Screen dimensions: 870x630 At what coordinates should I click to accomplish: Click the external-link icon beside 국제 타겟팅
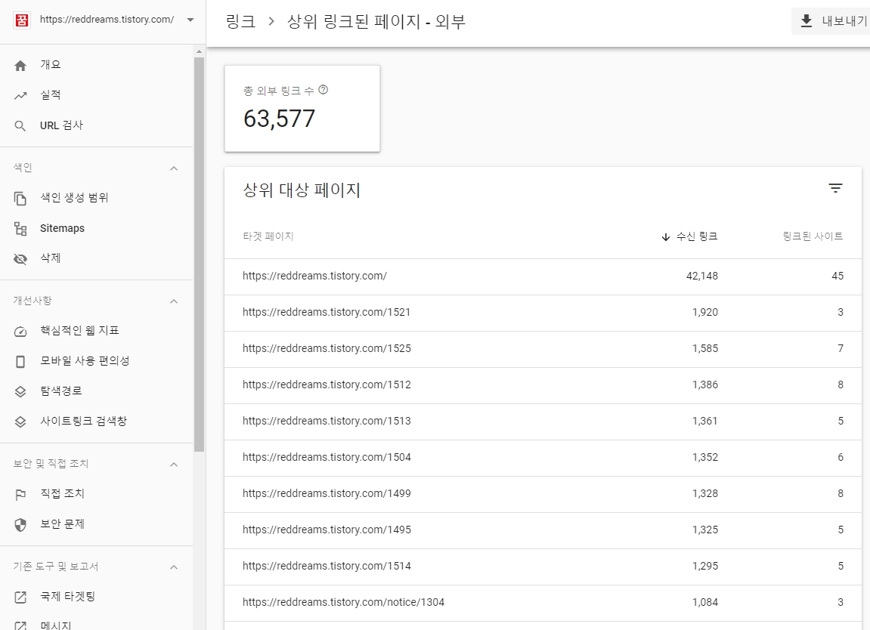coord(20,598)
